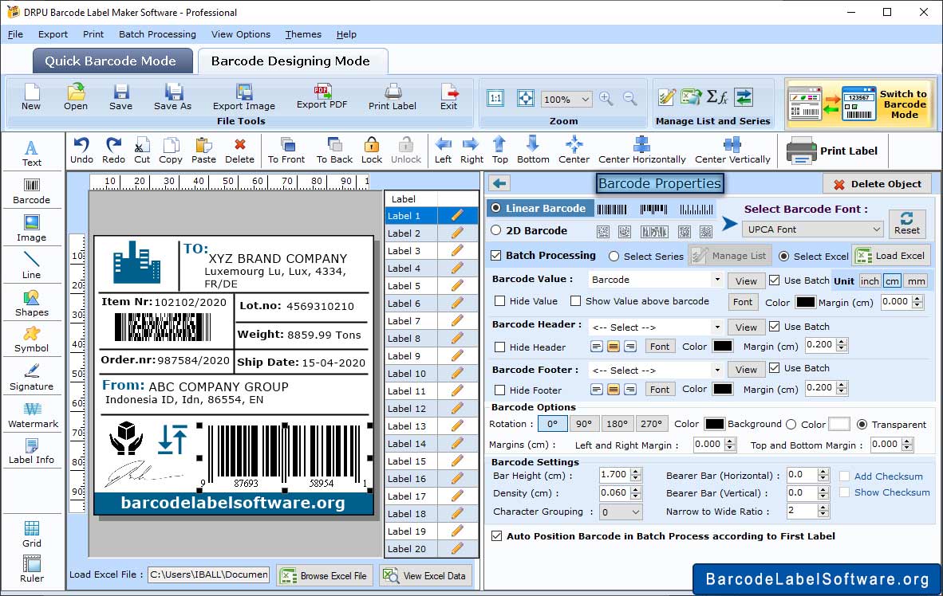Image resolution: width=943 pixels, height=596 pixels.
Task: Increase Narrow to Wide Ratio value
Action: tap(823, 507)
